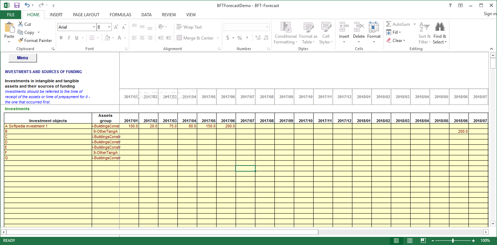Click the Increase Indent icon
This screenshot has width=497, height=245.
click(169, 38)
